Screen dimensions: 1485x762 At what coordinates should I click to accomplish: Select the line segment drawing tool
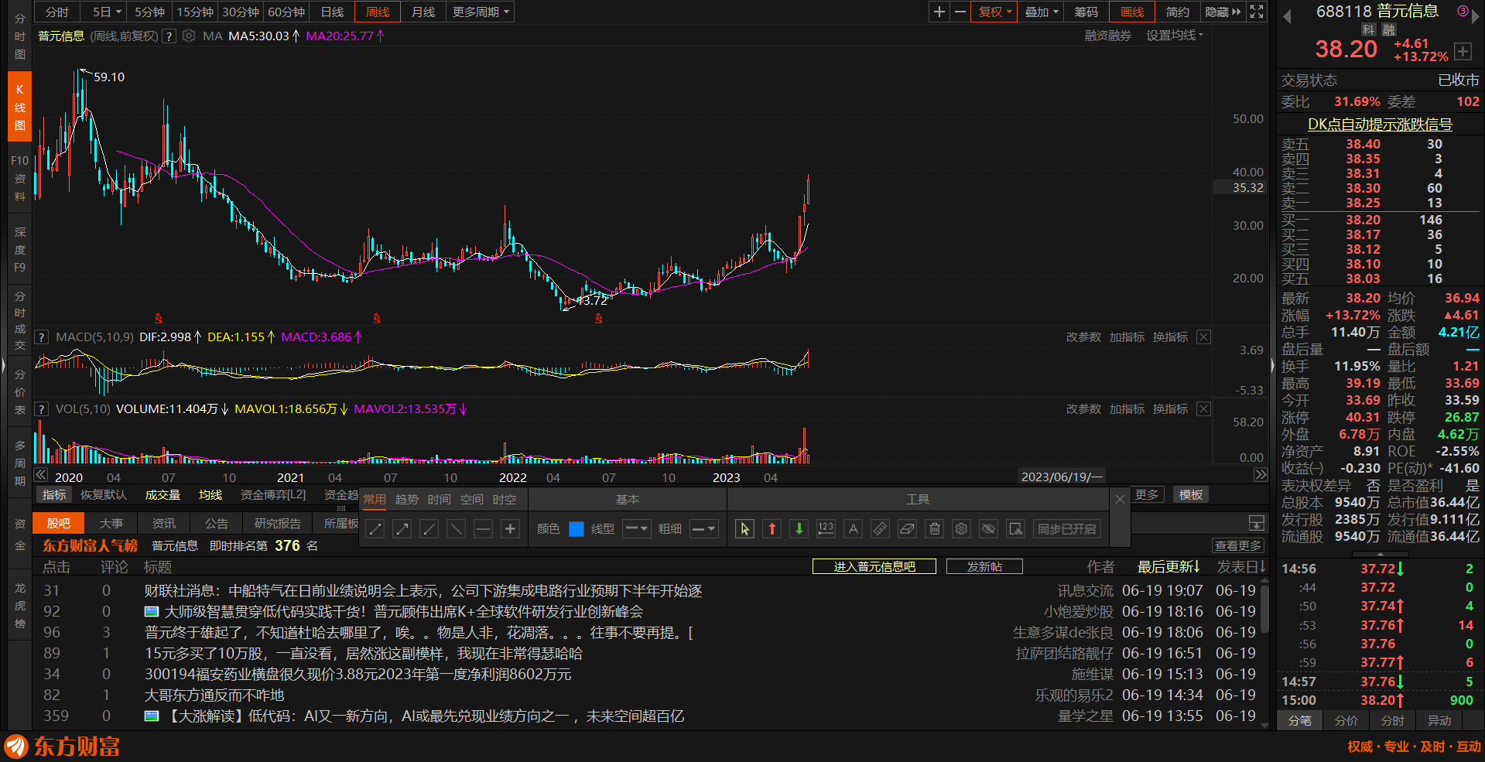[x=375, y=529]
